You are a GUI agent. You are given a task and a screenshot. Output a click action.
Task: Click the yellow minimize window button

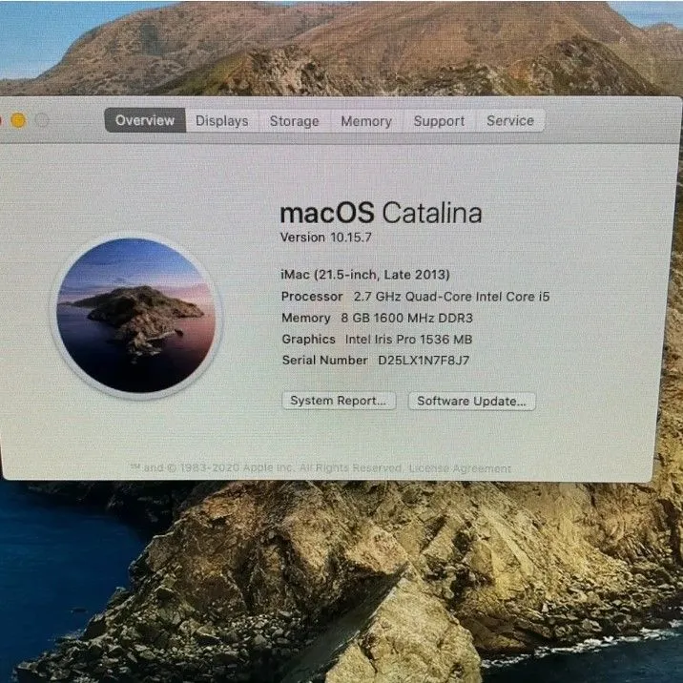pyautogui.click(x=18, y=120)
